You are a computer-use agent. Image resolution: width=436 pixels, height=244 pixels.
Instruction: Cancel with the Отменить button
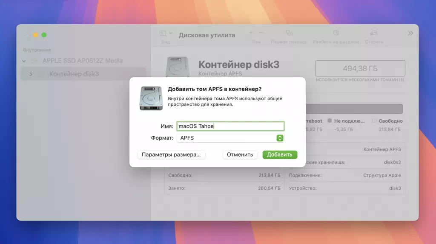click(x=240, y=155)
